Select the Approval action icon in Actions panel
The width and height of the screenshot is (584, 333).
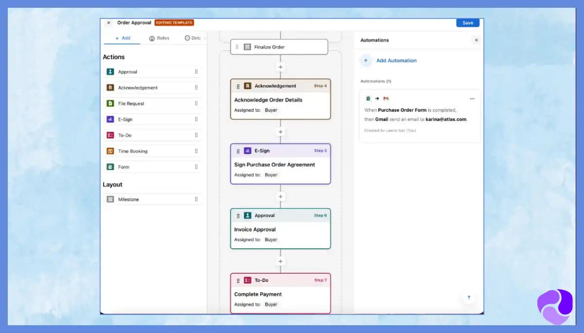point(109,71)
